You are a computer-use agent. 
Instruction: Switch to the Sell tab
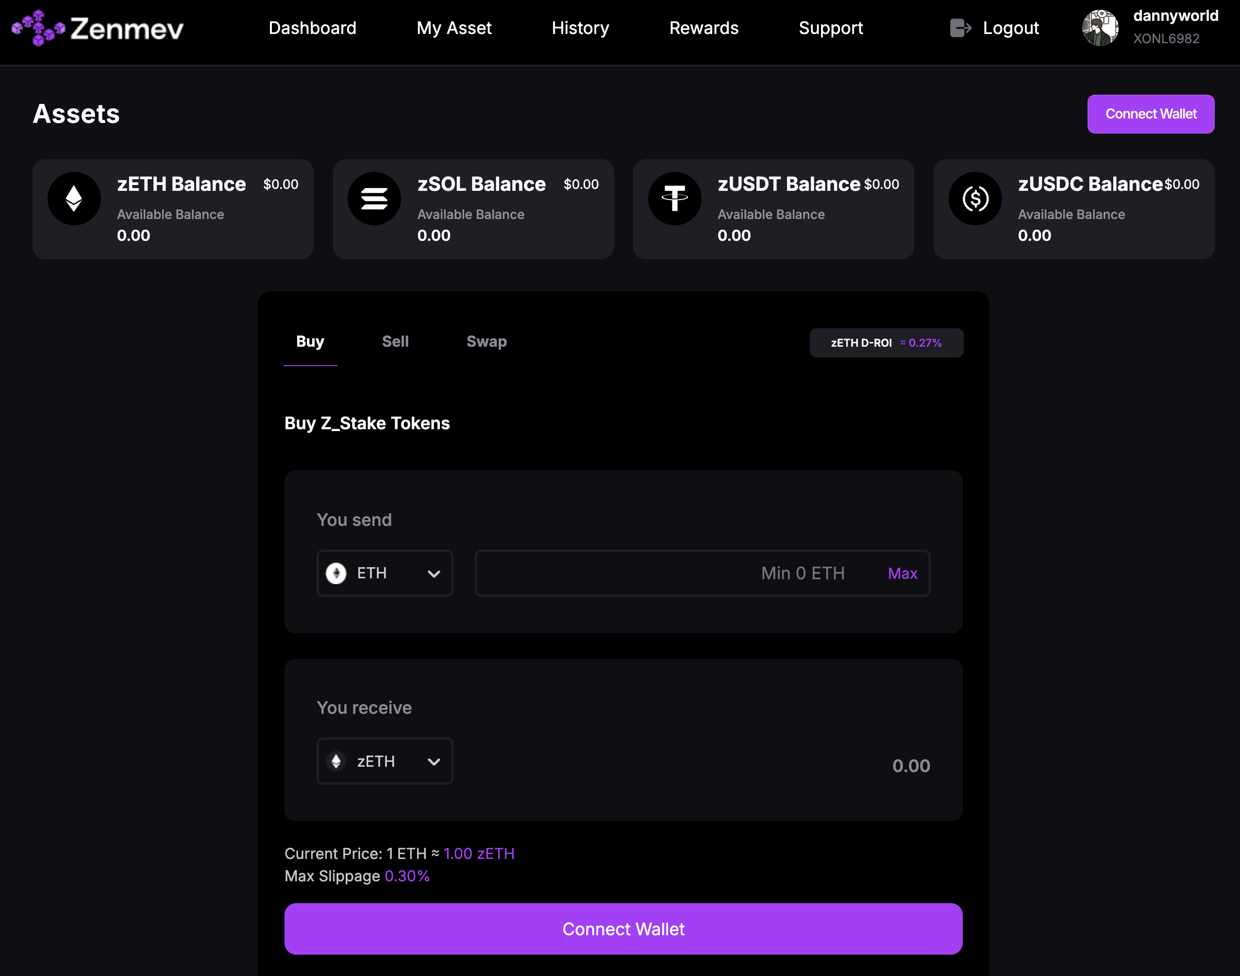click(395, 341)
